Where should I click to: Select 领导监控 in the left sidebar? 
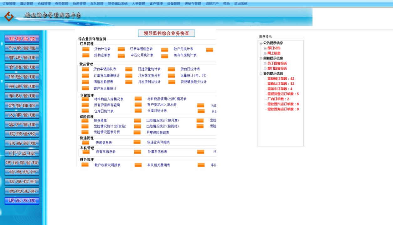(21, 38)
